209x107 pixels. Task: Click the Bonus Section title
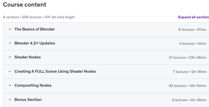point(28,100)
